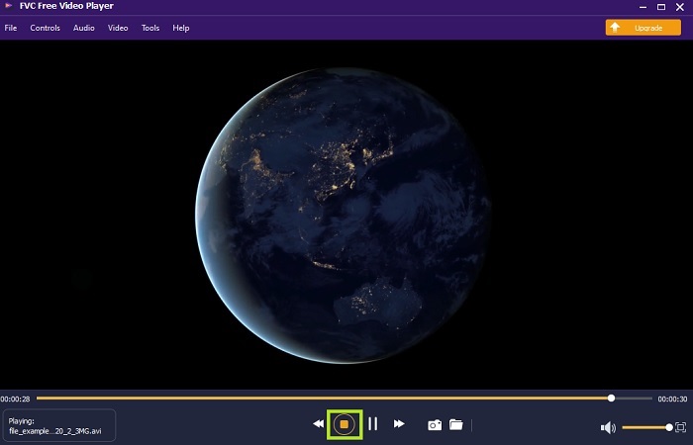This screenshot has width=693, height=445.
Task: Click the playback progress bar handle
Action: pos(611,398)
